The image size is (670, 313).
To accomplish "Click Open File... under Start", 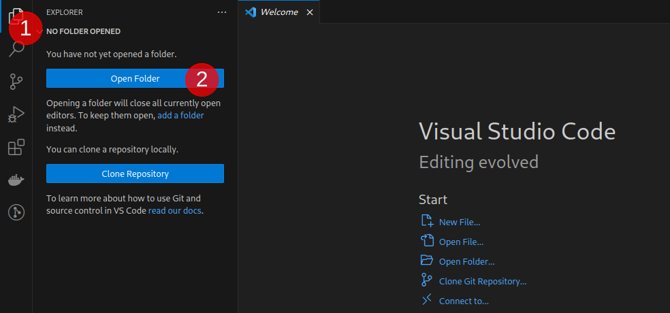I will [461, 242].
